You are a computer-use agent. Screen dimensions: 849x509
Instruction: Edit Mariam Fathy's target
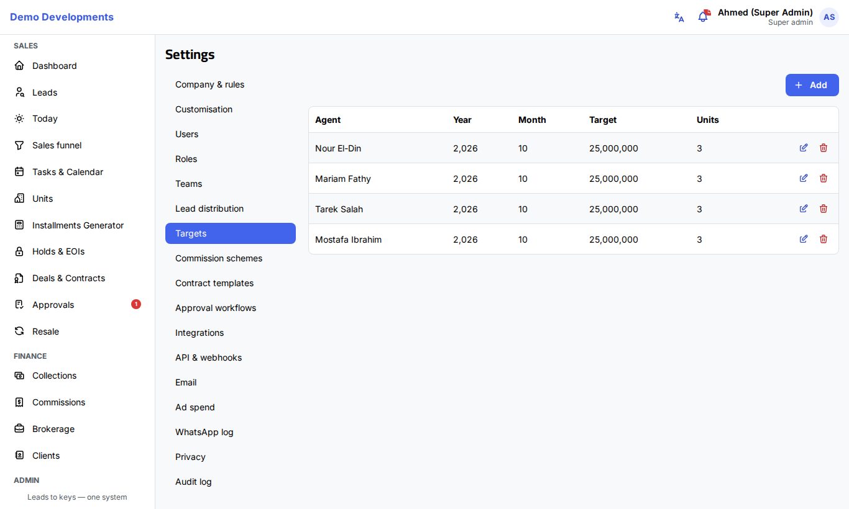coord(804,178)
